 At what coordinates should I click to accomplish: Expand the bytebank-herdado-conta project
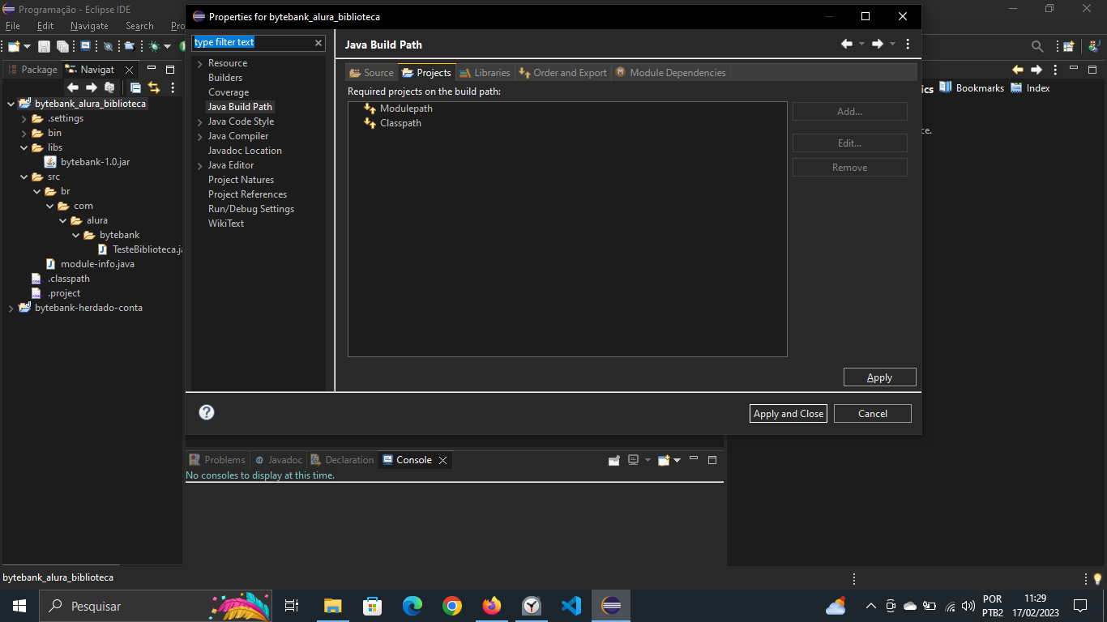tap(11, 308)
